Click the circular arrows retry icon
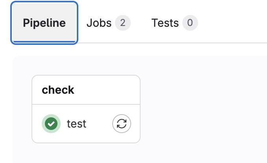Image resolution: width=267 pixels, height=163 pixels. 122,124
